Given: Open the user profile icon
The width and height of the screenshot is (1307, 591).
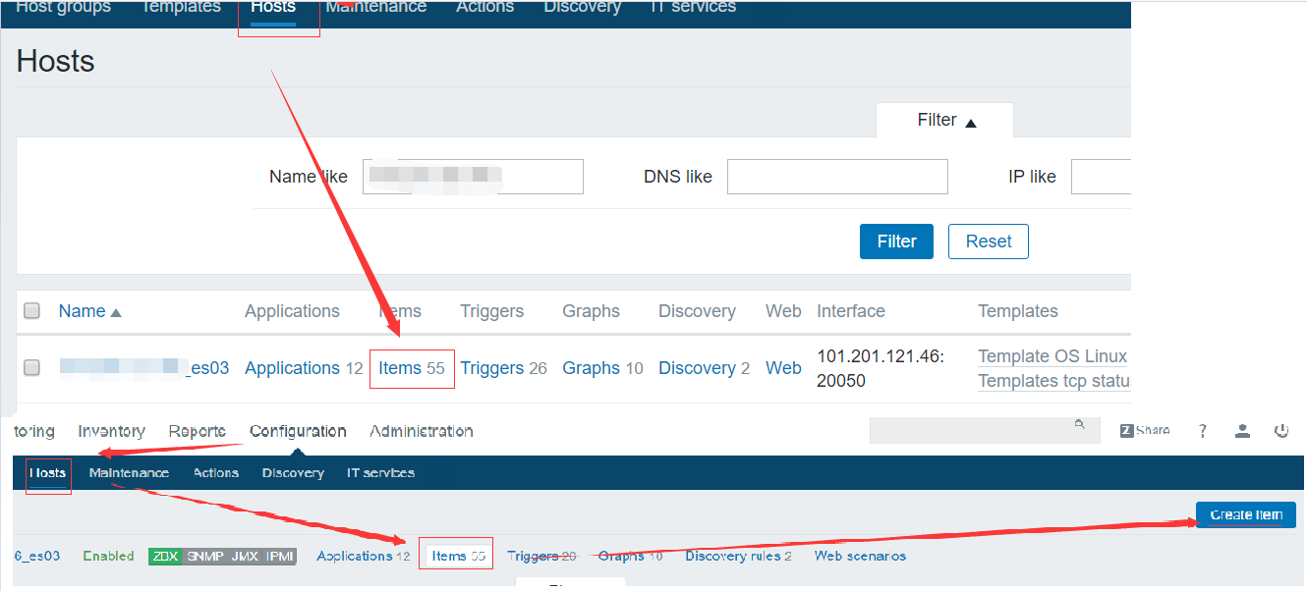Looking at the screenshot, I should click(1242, 431).
